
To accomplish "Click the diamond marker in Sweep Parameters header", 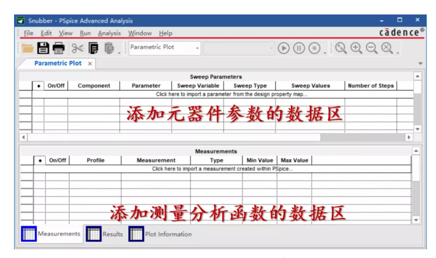I will point(38,86).
